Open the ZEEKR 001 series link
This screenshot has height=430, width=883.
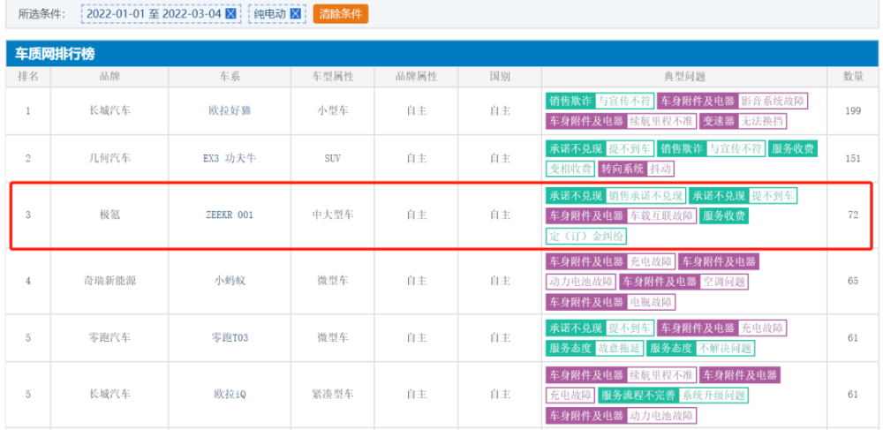(x=230, y=215)
